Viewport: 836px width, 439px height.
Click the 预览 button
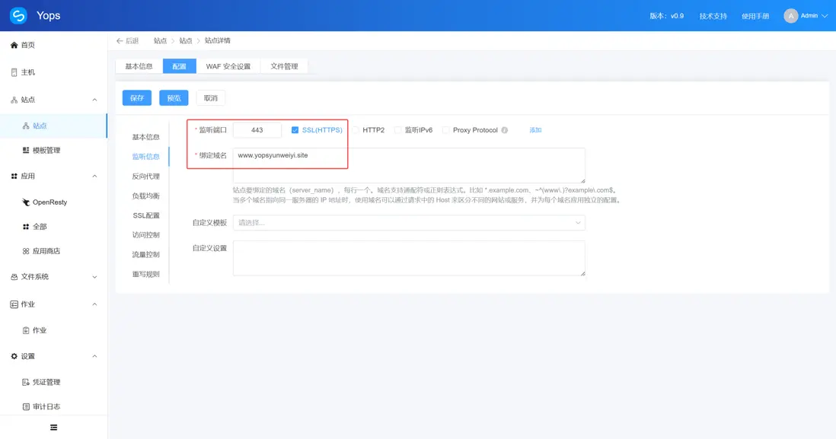click(174, 98)
